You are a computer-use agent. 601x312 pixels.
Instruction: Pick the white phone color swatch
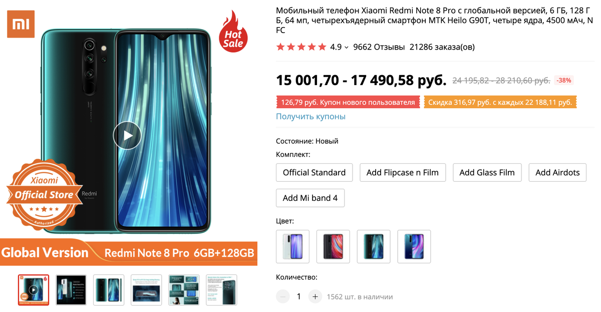292,246
